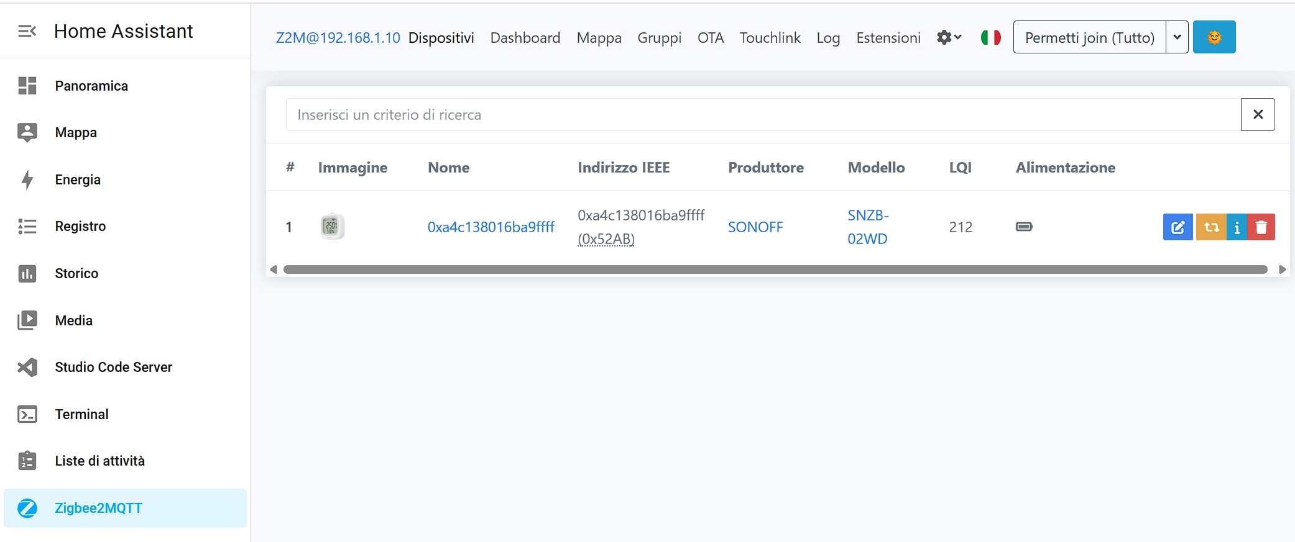
Task: Open Panoramica in the sidebar
Action: [125, 86]
